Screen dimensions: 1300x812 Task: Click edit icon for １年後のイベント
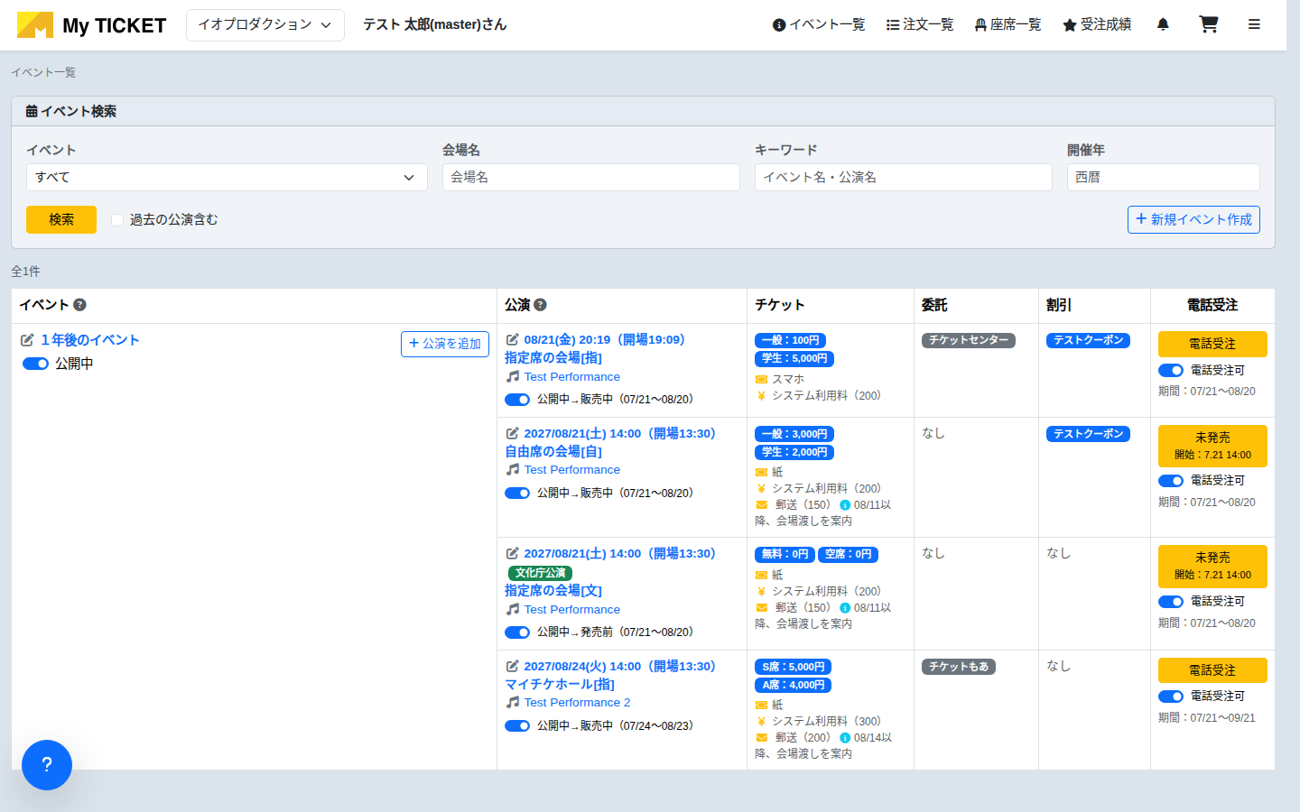[27, 340]
